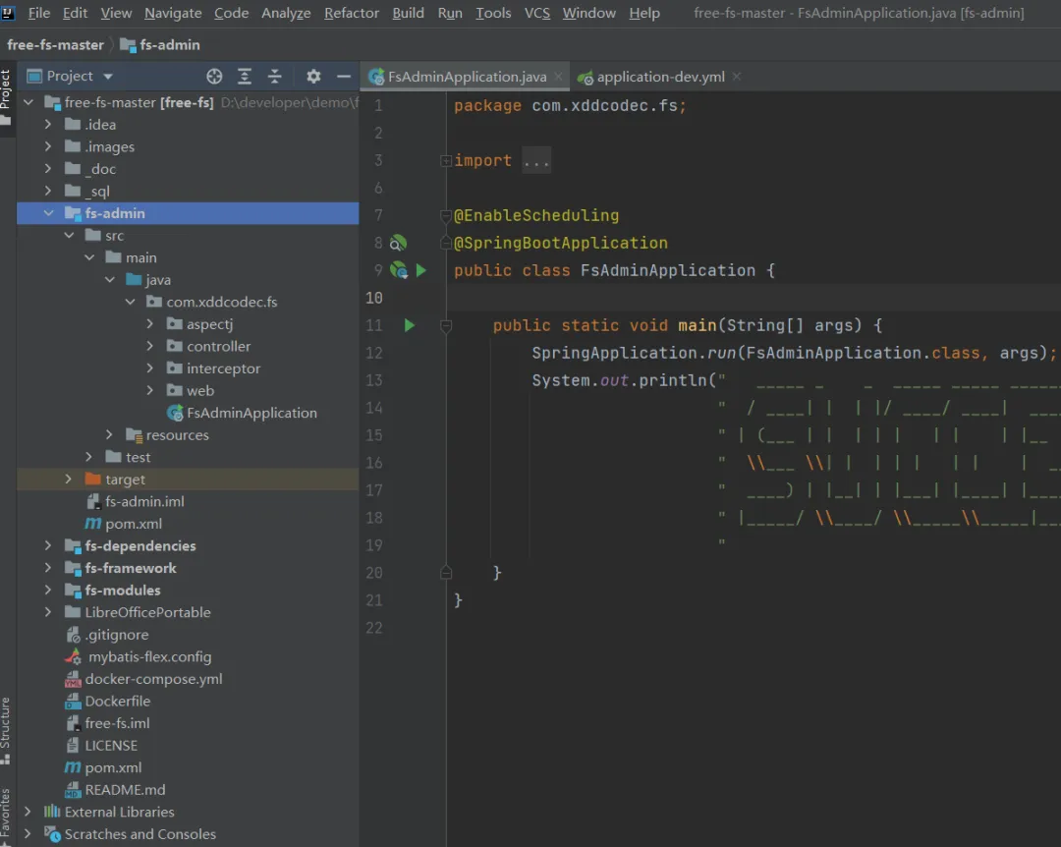Click run icon beside FsAdminApplication class line
Screen dimensions: 1061x847
pyautogui.click(x=421, y=270)
